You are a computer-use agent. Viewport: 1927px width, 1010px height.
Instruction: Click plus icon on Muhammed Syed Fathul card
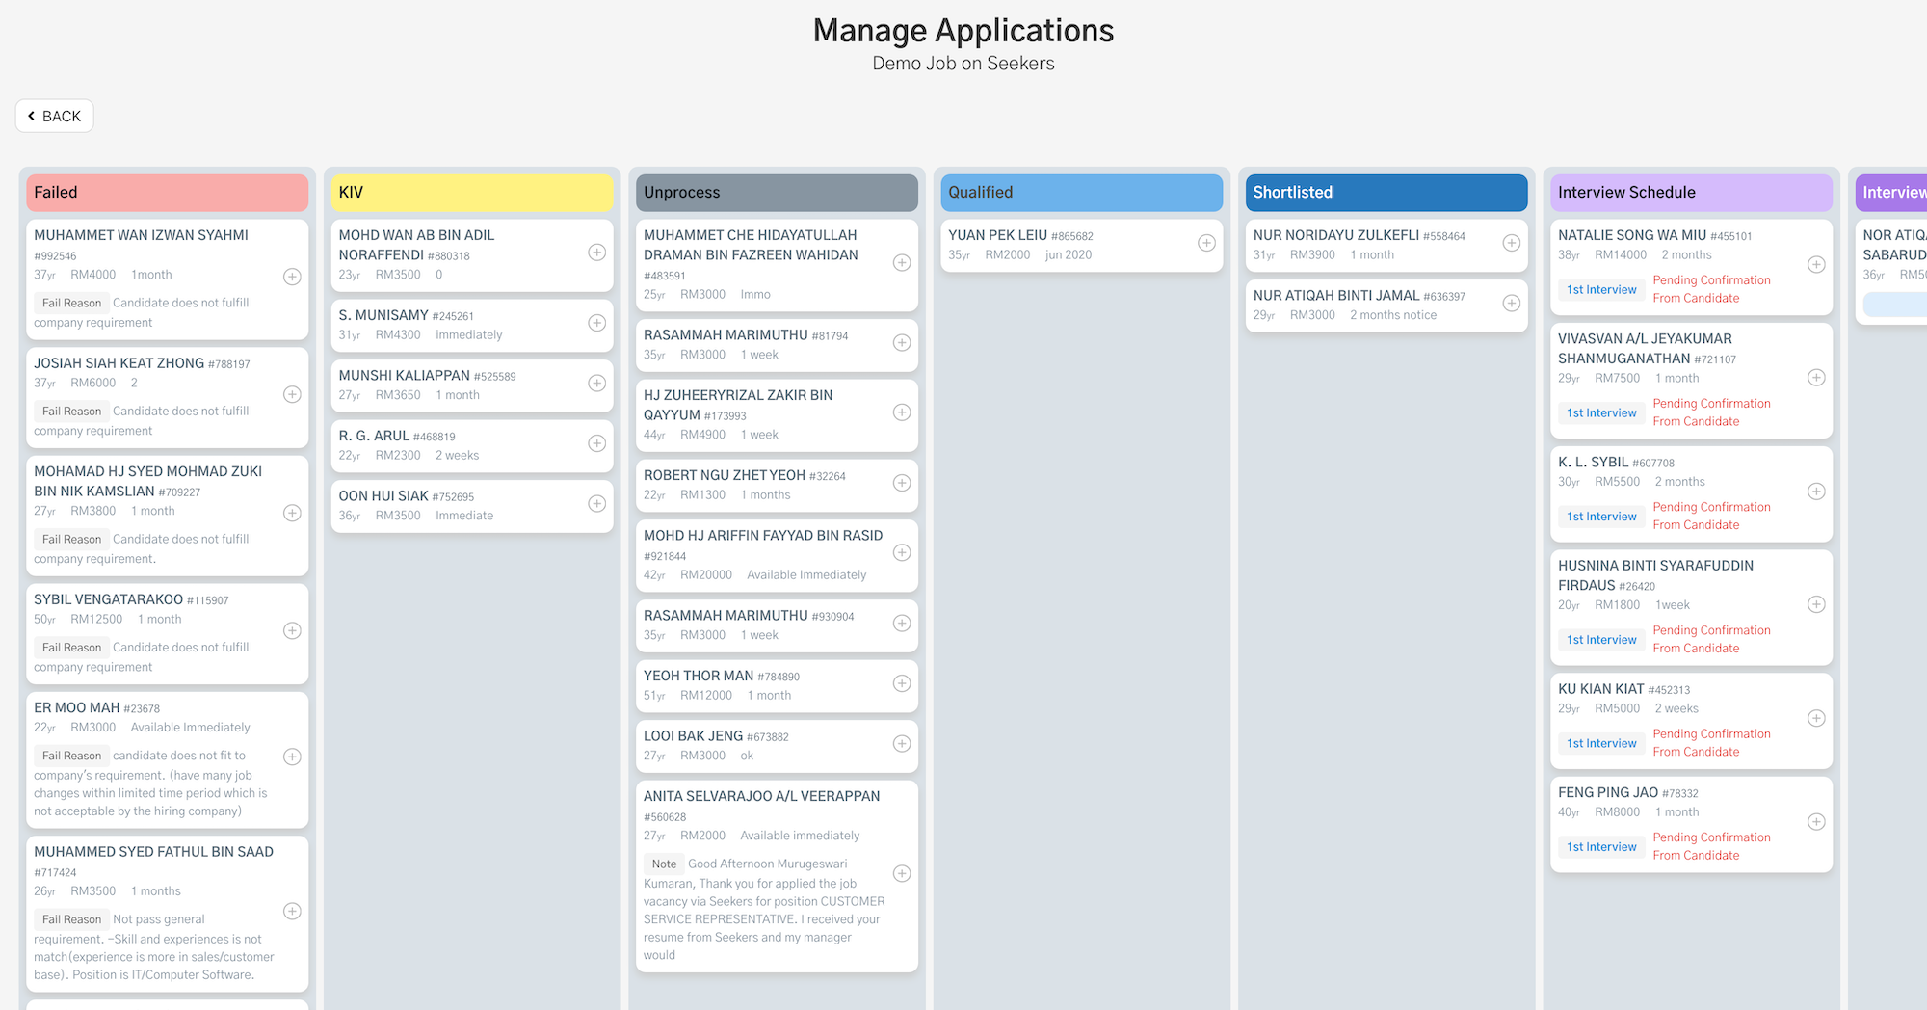pos(292,911)
